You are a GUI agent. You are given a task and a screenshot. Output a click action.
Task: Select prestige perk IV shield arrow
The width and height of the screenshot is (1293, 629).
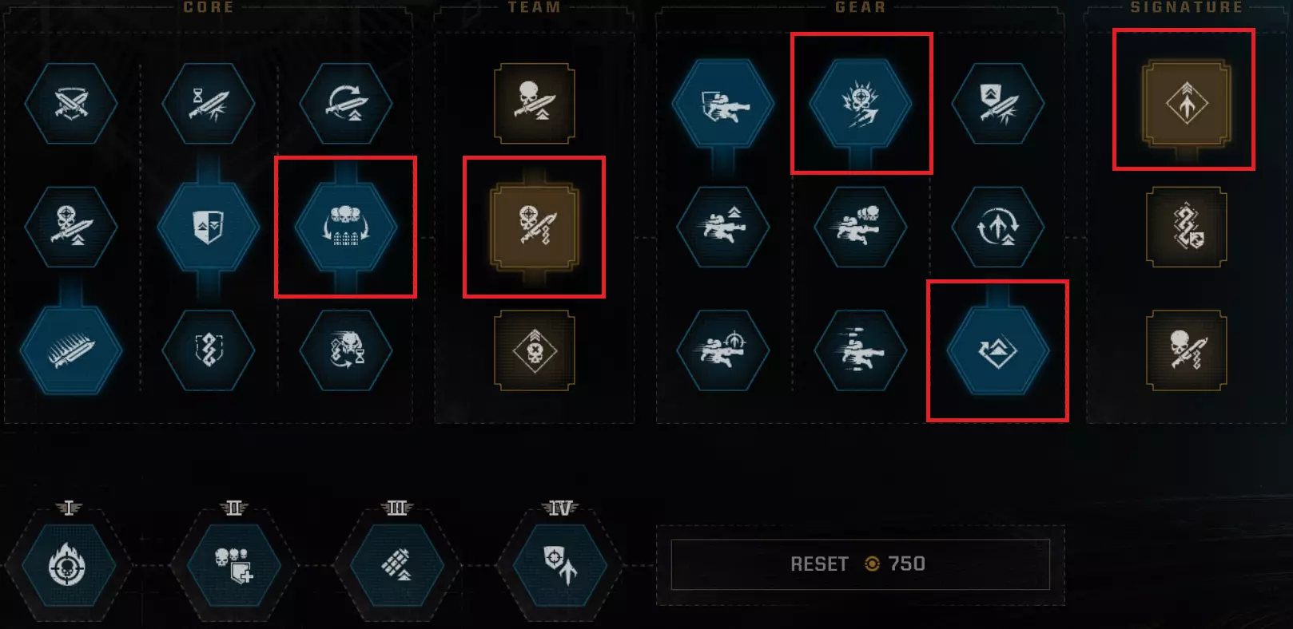pos(559,565)
